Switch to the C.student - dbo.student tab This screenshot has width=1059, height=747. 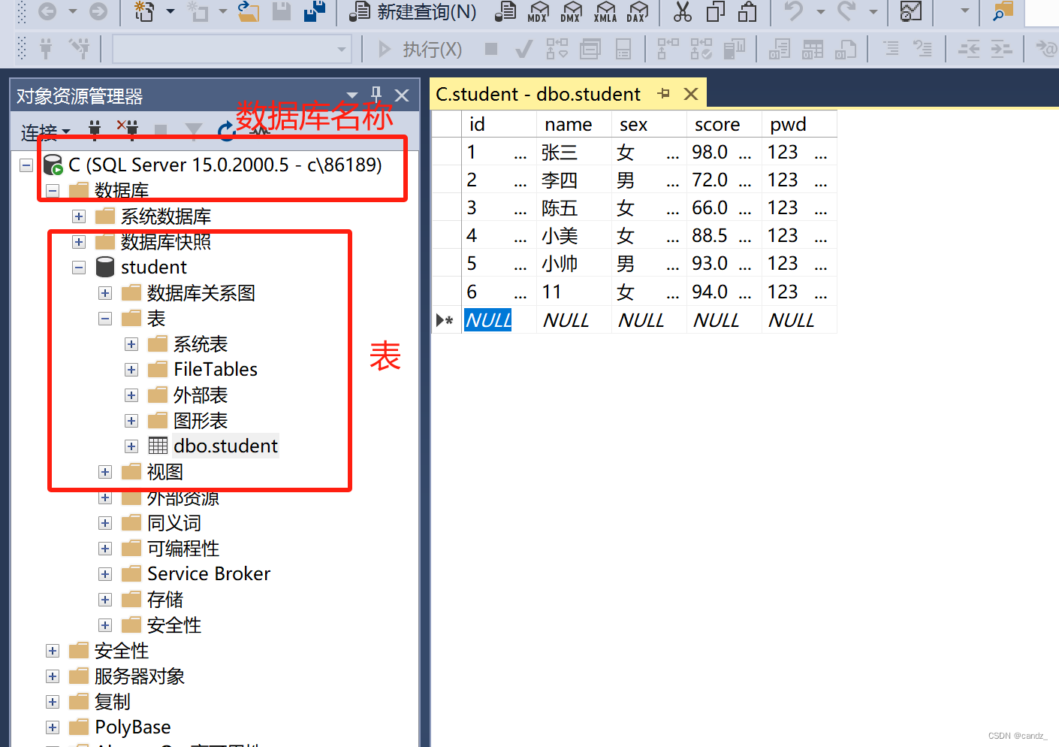click(x=537, y=94)
